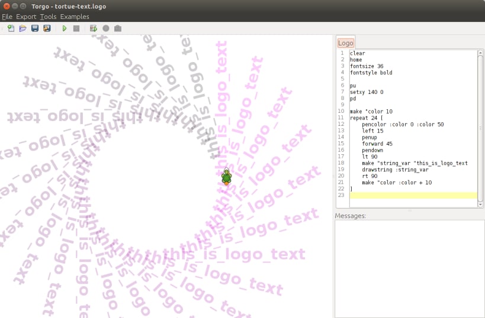
Task: Click the 'forward 45' line
Action: [x=377, y=144]
